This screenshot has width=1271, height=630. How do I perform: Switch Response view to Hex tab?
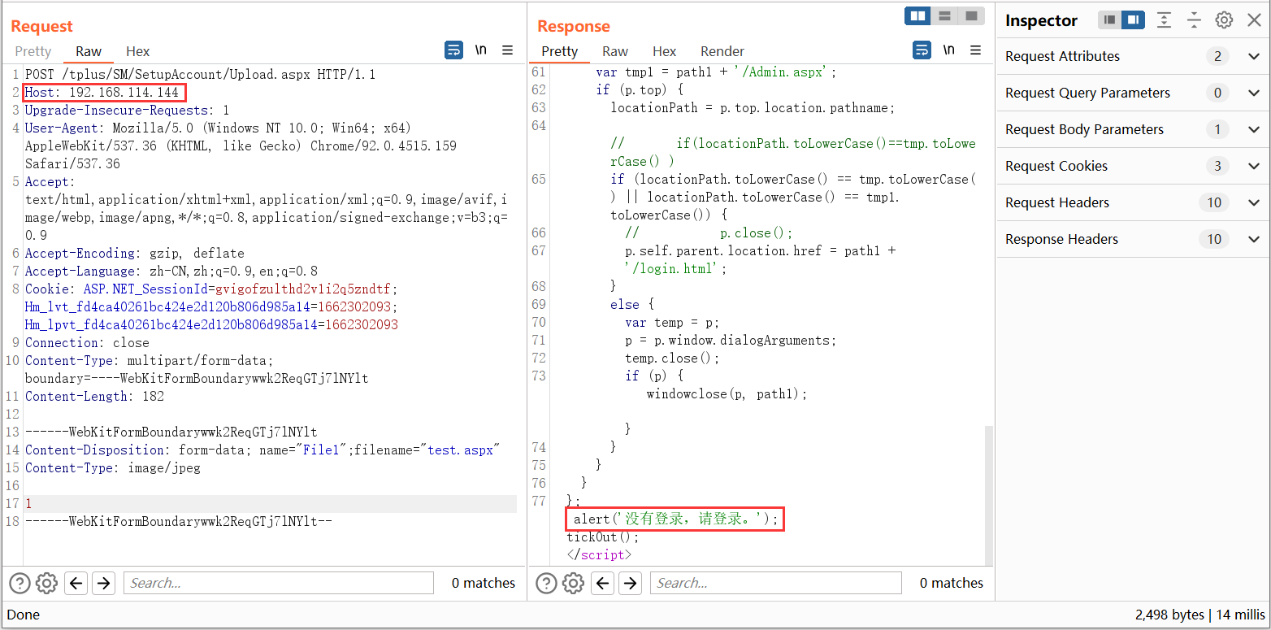(664, 51)
